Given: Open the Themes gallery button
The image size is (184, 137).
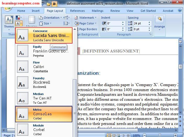Looking at the screenshot, I should tap(9, 23).
